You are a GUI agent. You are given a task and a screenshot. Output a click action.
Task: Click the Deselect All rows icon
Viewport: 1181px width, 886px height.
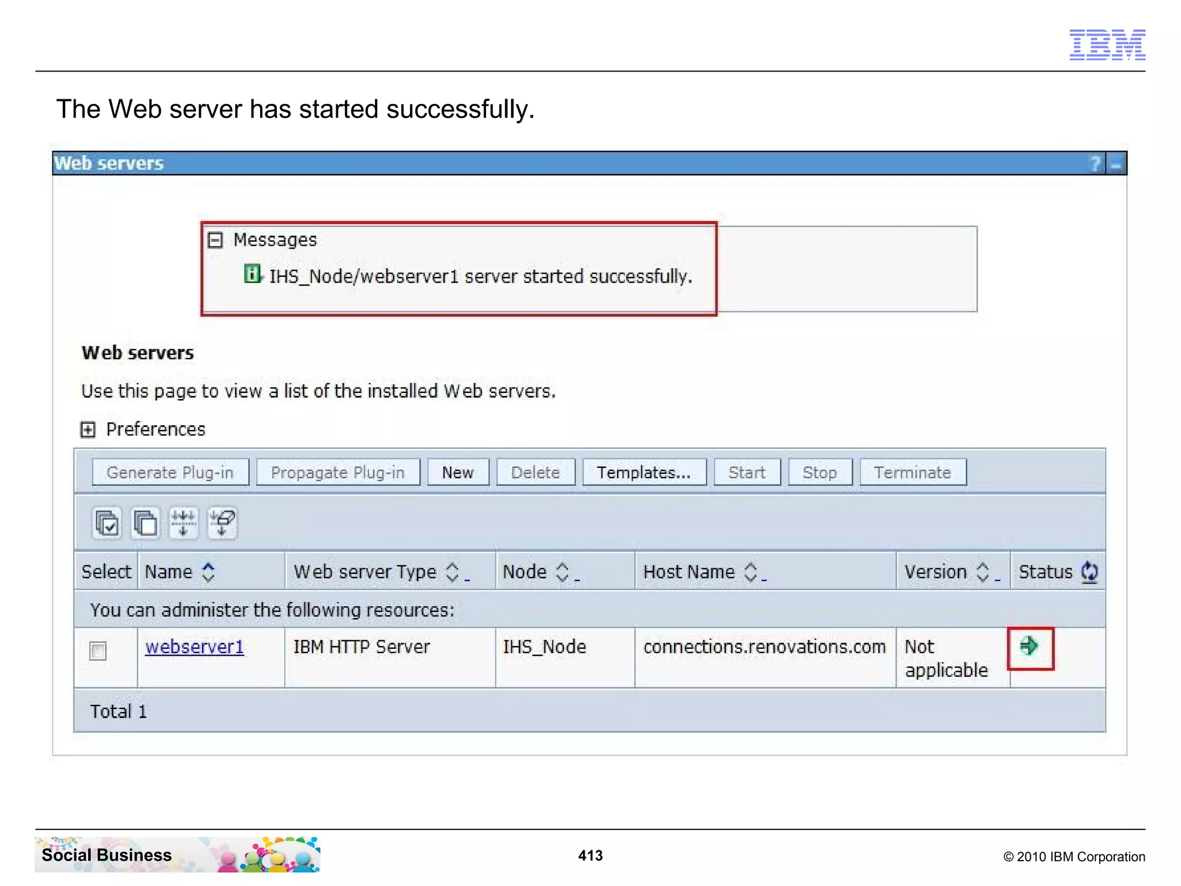pyautogui.click(x=145, y=523)
